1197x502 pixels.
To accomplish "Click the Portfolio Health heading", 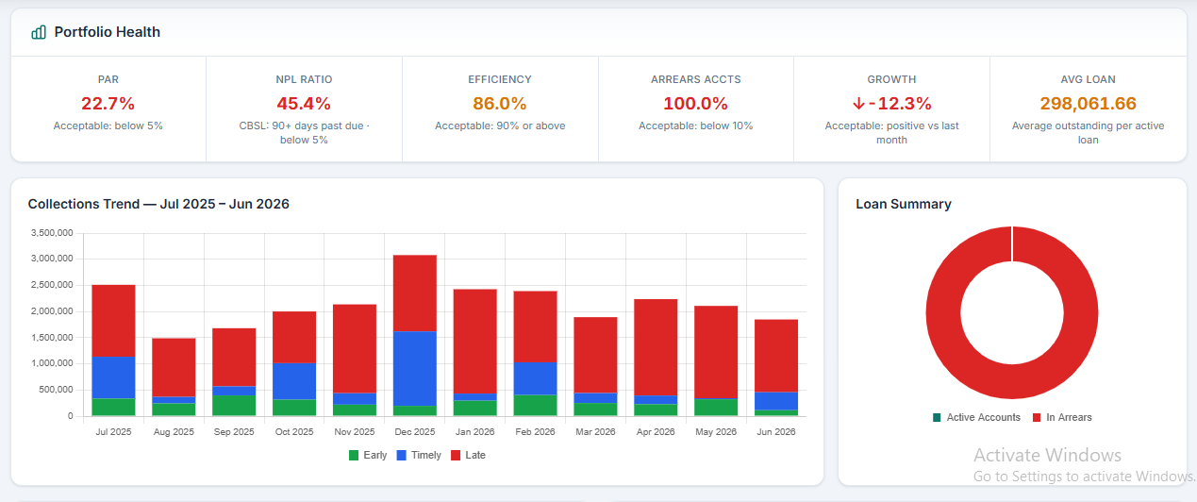I will [108, 32].
